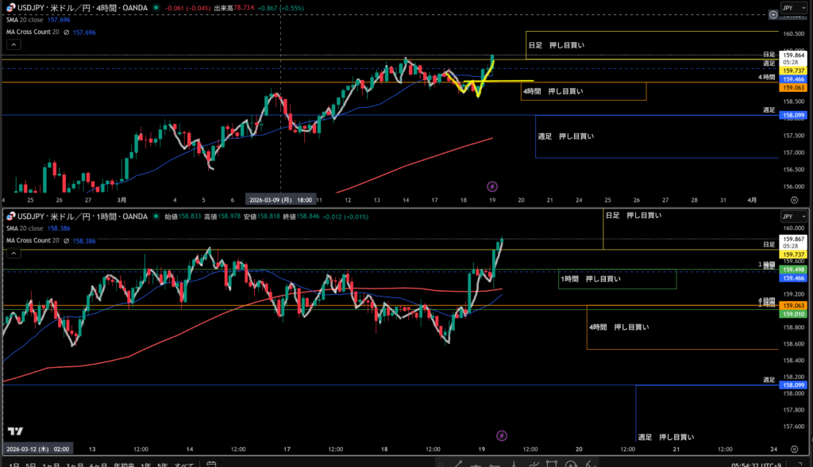Open the upper chart's price scale settings circle icon
813x467 pixels.
[773, 14]
